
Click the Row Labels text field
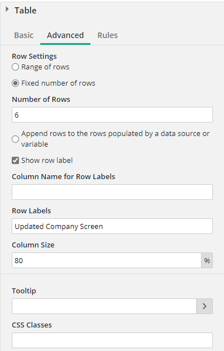point(112,226)
